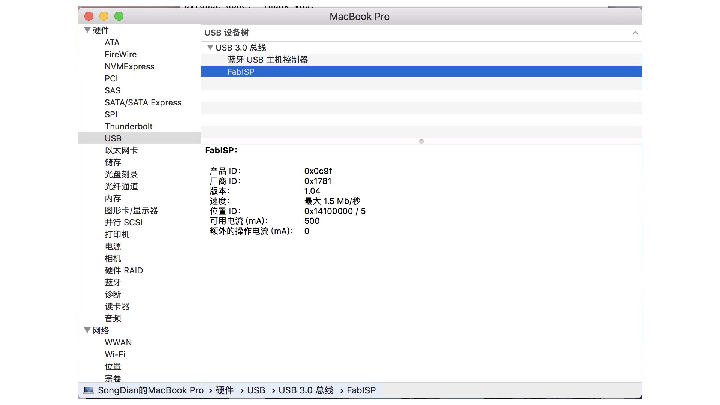Select FireWire in the sidebar
Image resolution: width=720 pixels, height=405 pixels.
[120, 54]
